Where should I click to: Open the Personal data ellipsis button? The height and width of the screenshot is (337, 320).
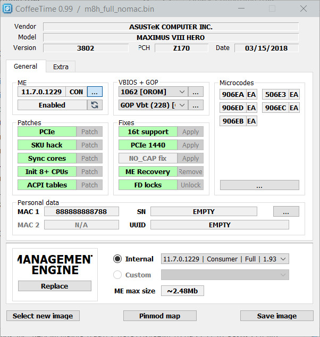286,211
